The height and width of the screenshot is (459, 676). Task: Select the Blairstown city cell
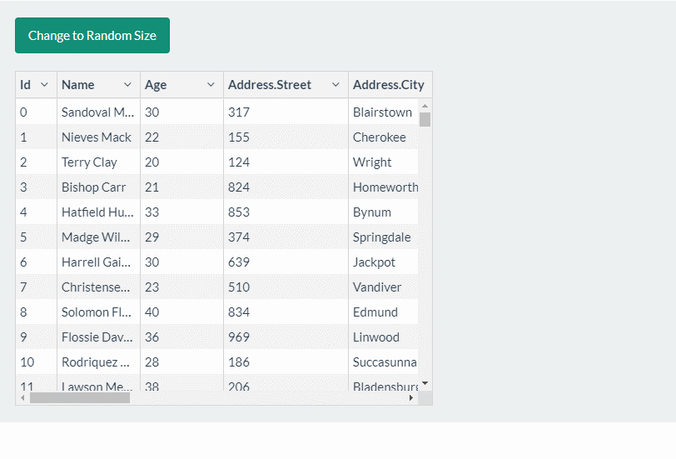pyautogui.click(x=382, y=112)
